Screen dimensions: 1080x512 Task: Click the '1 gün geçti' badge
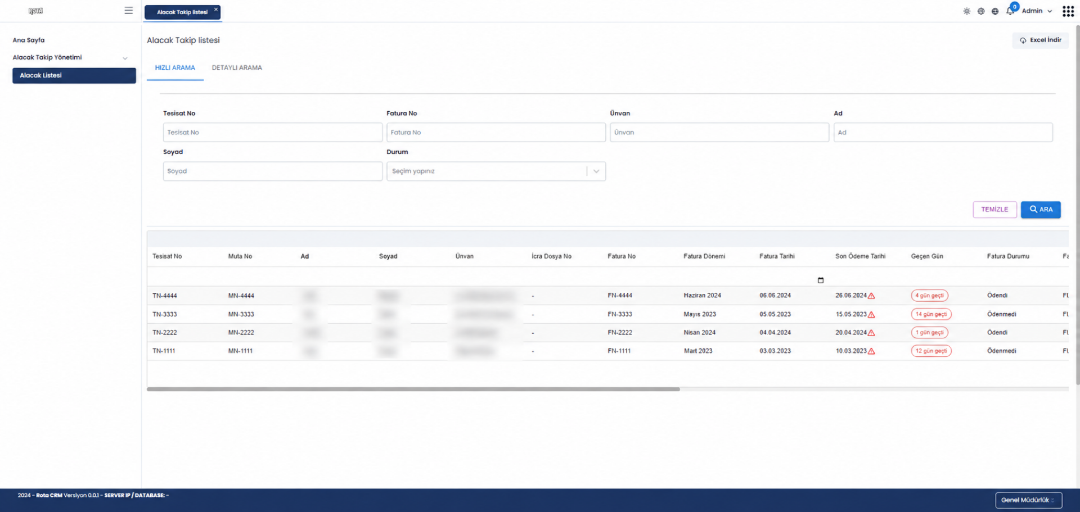click(930, 333)
